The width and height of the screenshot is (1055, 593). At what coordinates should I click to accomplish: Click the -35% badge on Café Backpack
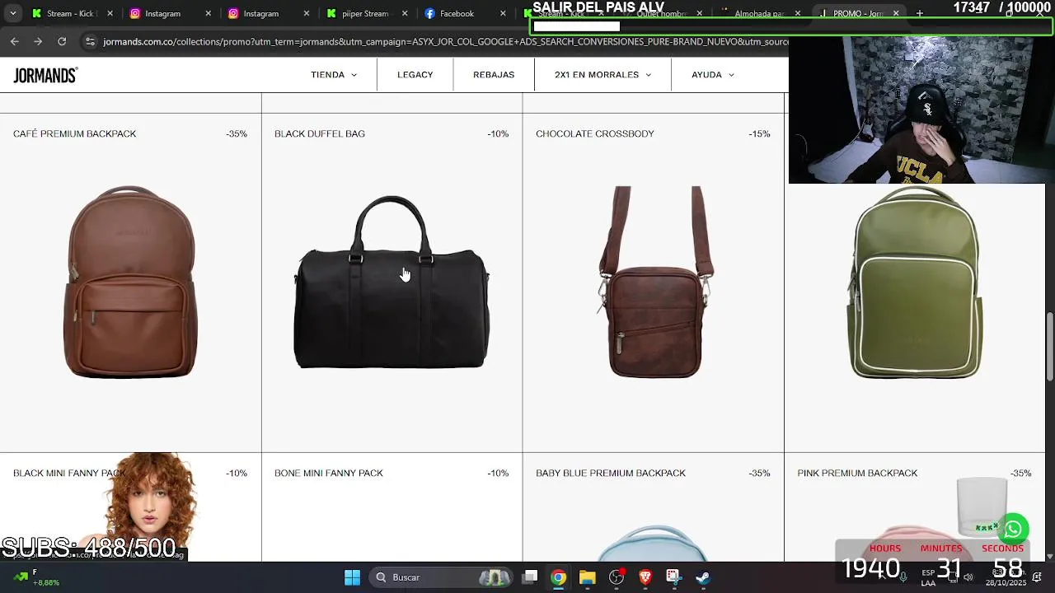tap(237, 133)
